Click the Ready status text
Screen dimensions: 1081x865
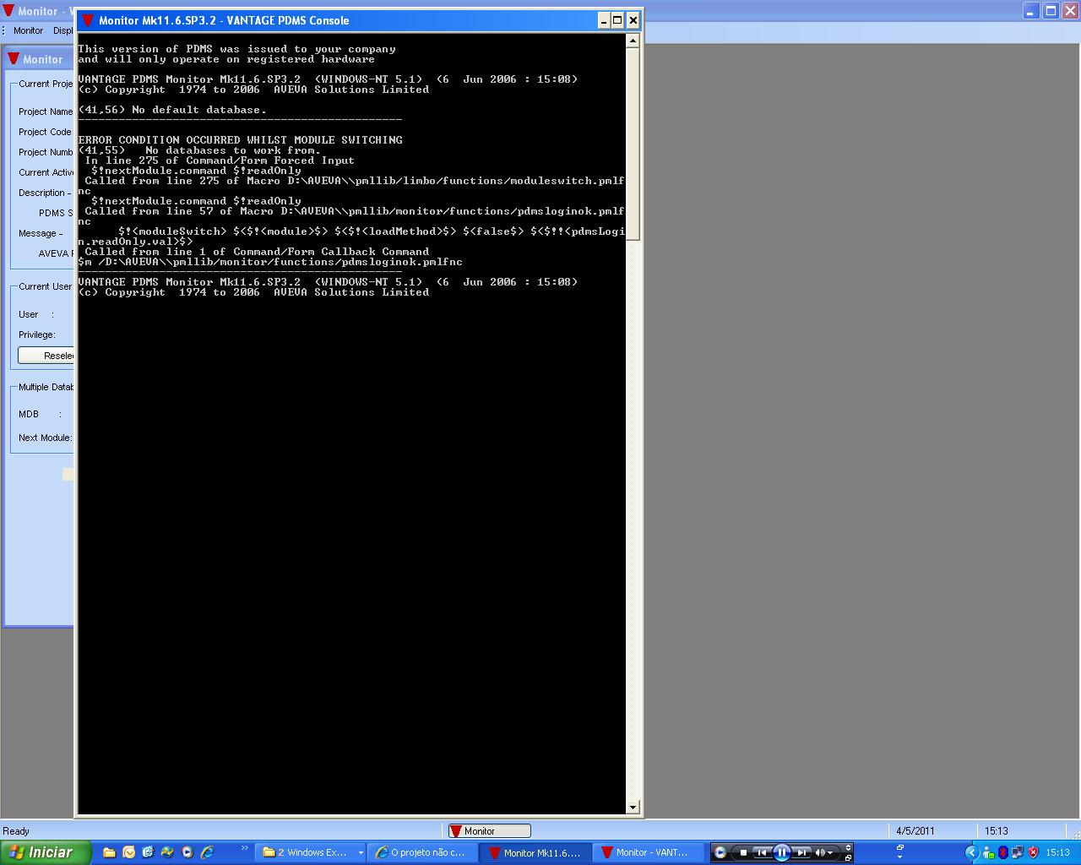pyautogui.click(x=16, y=831)
